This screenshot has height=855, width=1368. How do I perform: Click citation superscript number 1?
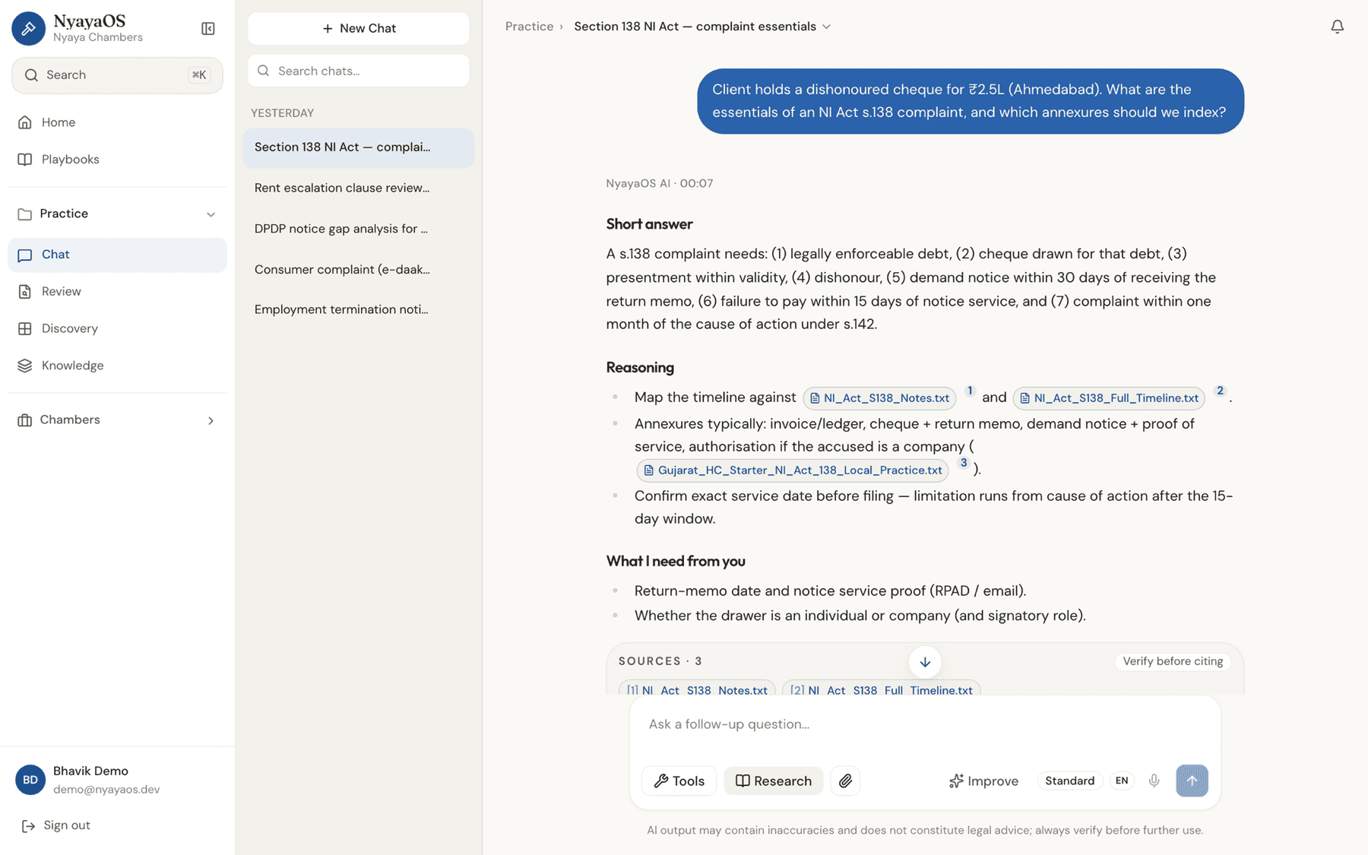[x=970, y=391]
